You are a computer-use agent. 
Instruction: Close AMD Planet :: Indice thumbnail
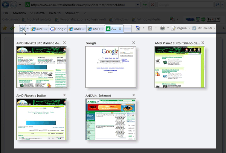click(64, 95)
